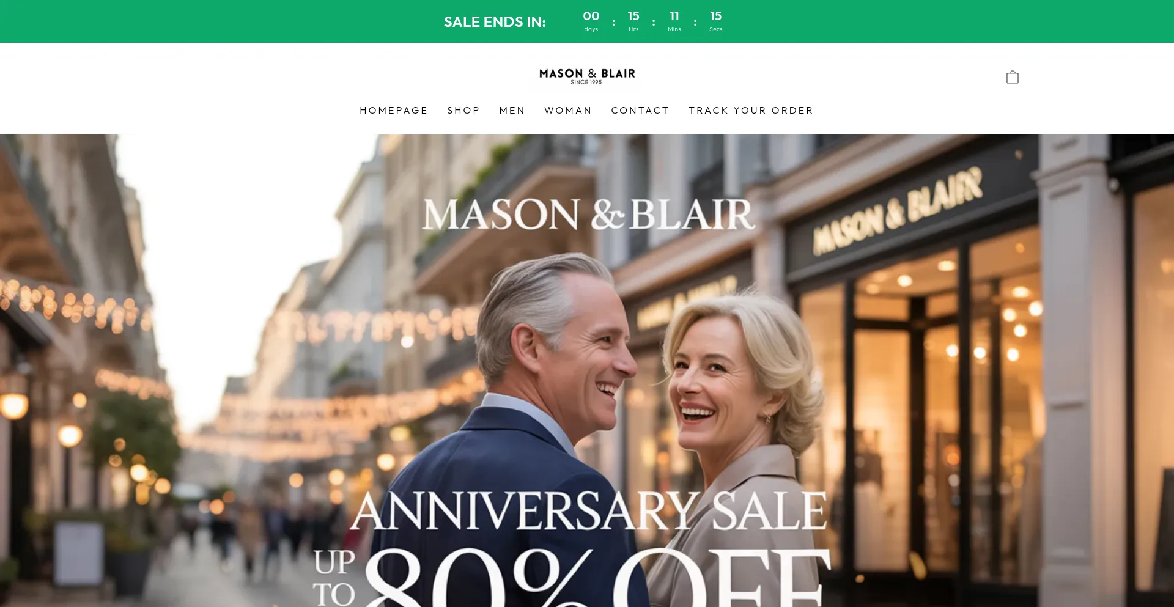Click the large Mason & Blair hero title
1174x607 pixels.
[x=589, y=215]
